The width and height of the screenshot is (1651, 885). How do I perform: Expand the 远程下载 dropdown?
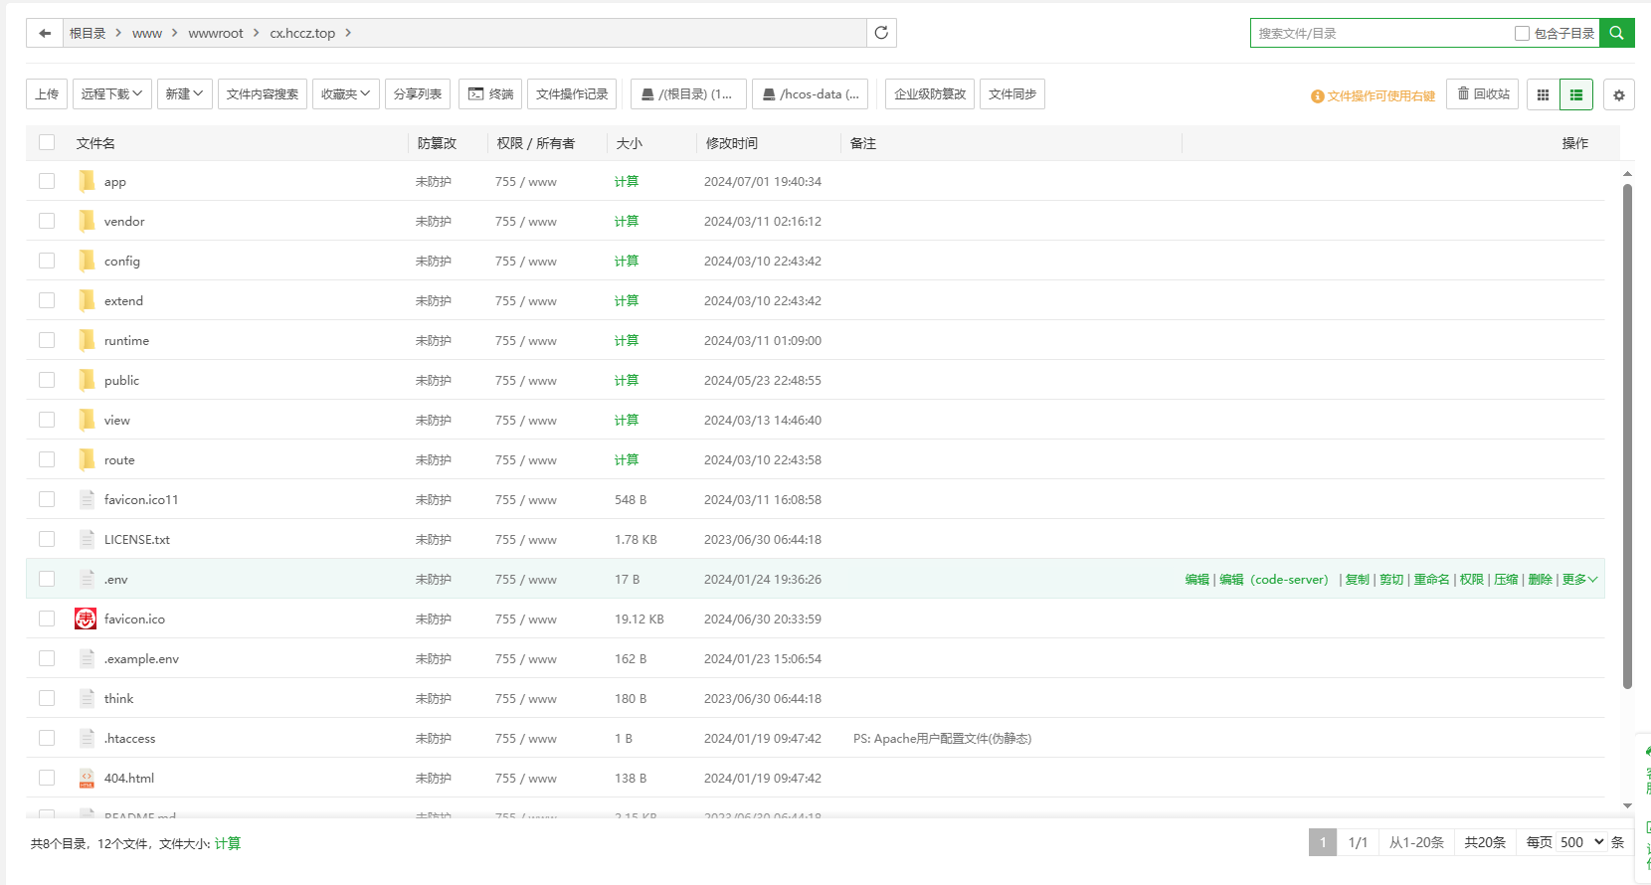click(x=111, y=94)
